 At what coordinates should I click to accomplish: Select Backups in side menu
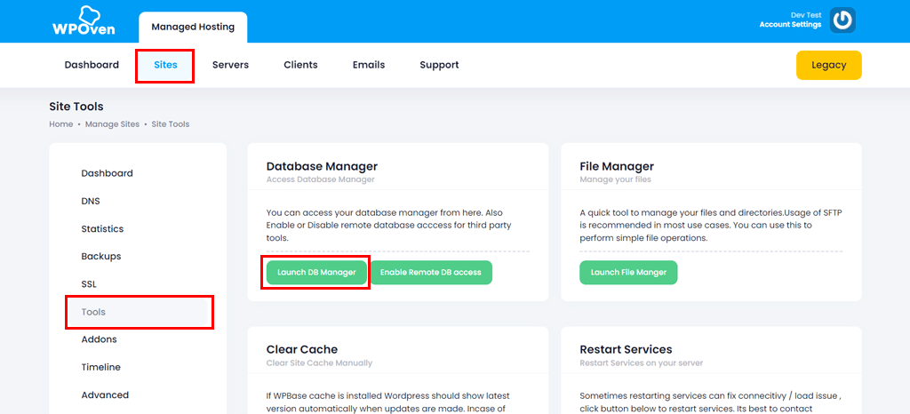point(100,257)
